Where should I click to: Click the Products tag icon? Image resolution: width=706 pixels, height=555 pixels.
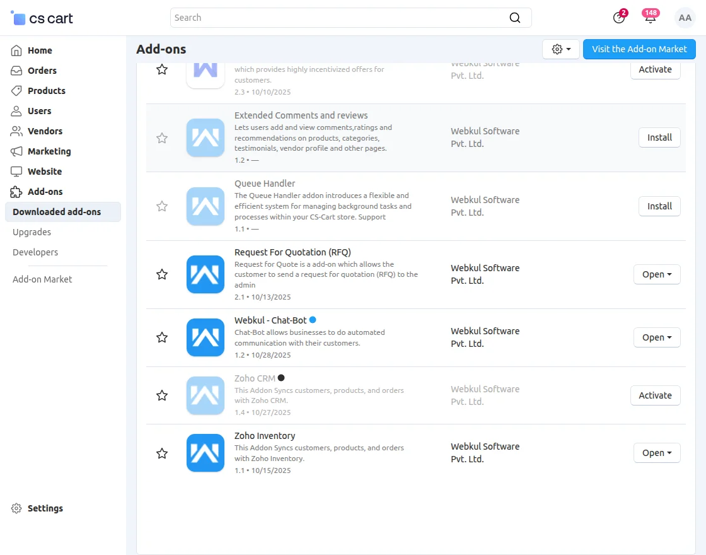[16, 91]
